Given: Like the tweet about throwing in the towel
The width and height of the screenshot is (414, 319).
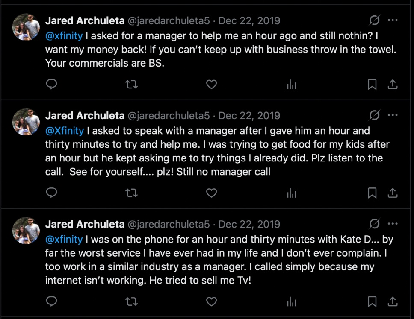Looking at the screenshot, I should (x=211, y=85).
